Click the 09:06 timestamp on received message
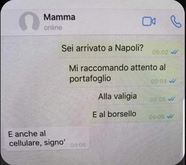The height and width of the screenshot is (165, 186). (x=78, y=145)
